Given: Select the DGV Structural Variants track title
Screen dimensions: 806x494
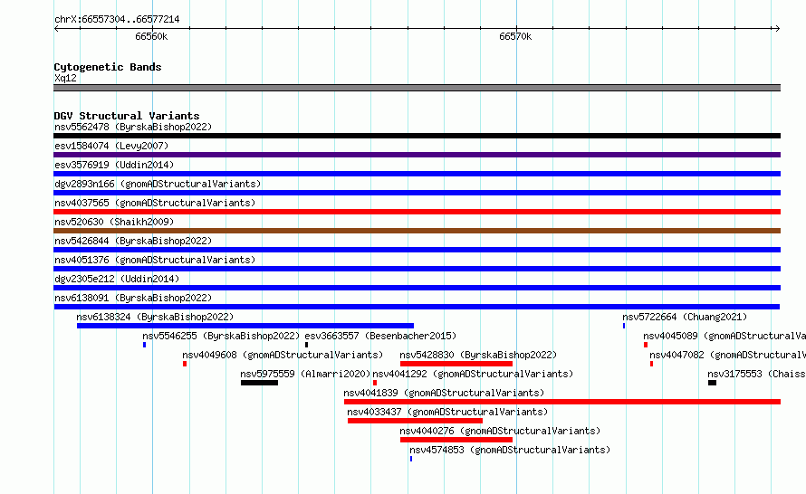Looking at the screenshot, I should pos(127,116).
